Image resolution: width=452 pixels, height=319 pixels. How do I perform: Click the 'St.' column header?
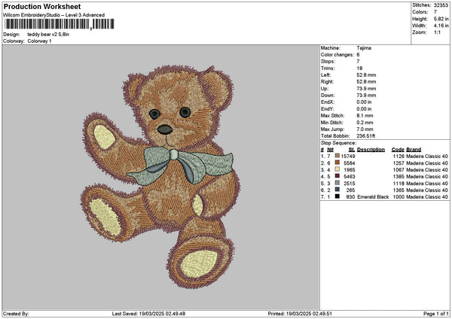(352, 150)
